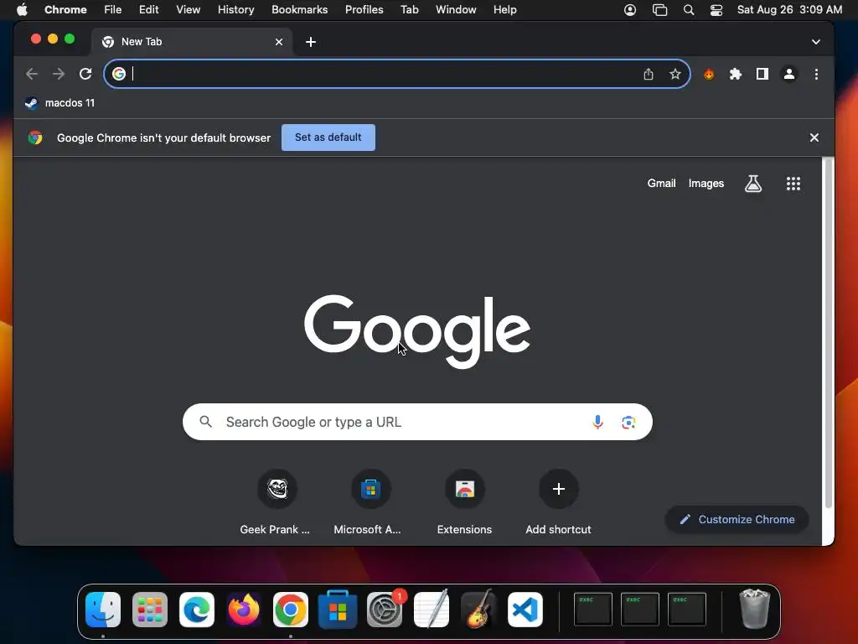The height and width of the screenshot is (644, 858).
Task: Launch Firefox from dock
Action: (244, 610)
